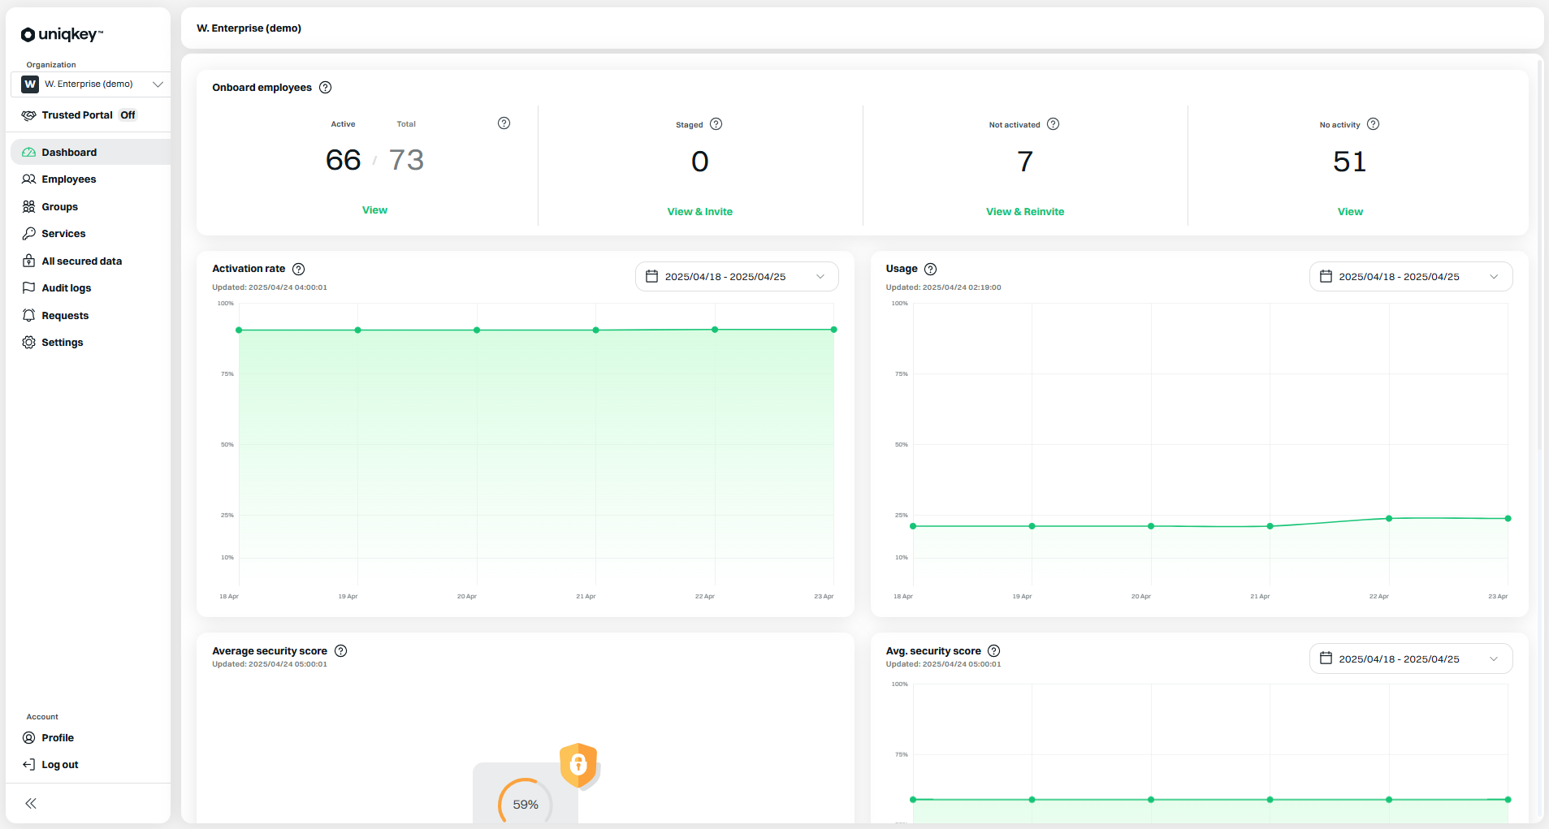This screenshot has height=829, width=1549.
Task: Click Usage updated timestamp text
Action: click(943, 287)
